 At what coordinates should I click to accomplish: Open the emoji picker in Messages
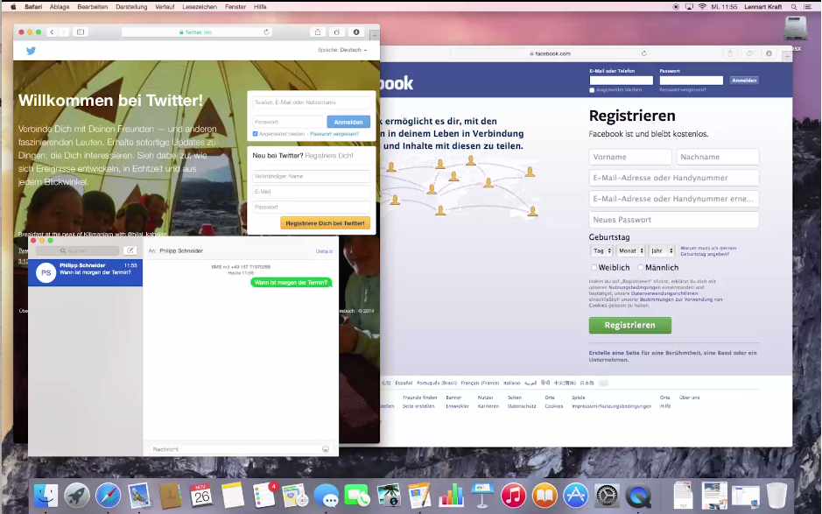click(x=326, y=449)
